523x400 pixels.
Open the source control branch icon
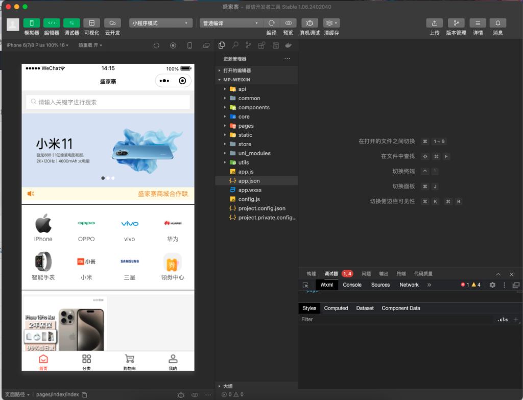point(249,45)
